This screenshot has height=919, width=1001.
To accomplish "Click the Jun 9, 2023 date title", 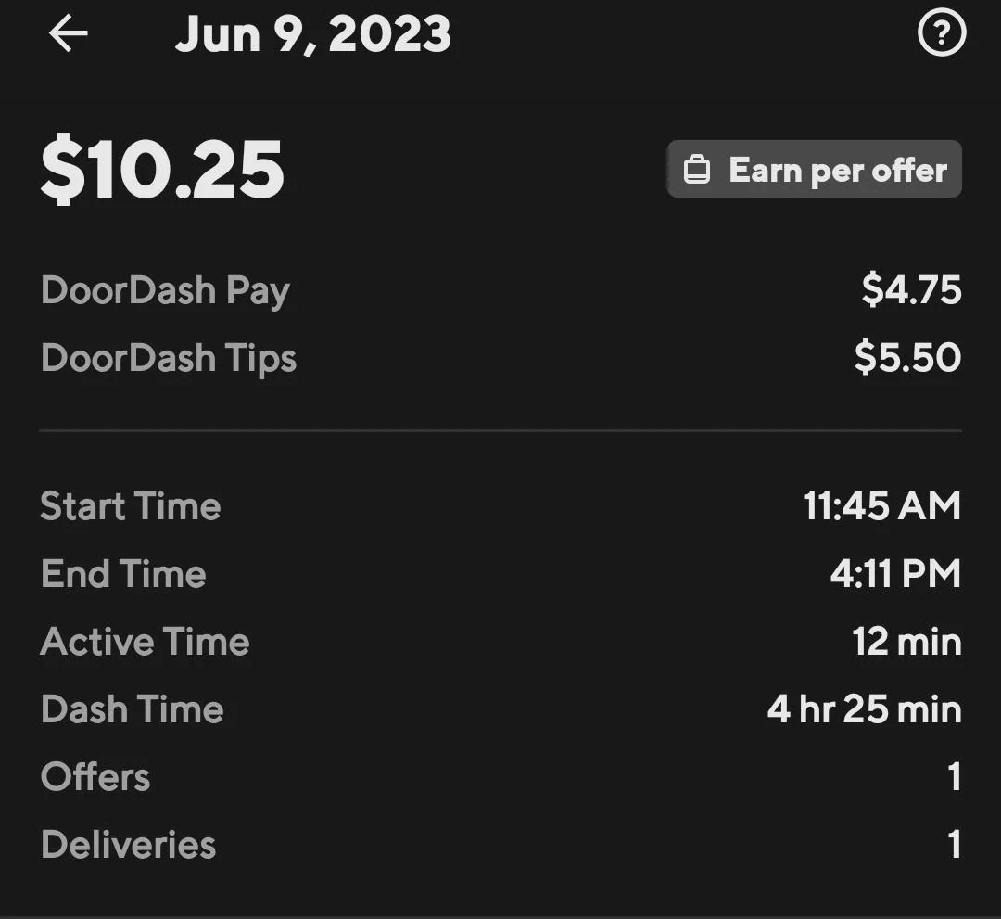I will pyautogui.click(x=312, y=33).
